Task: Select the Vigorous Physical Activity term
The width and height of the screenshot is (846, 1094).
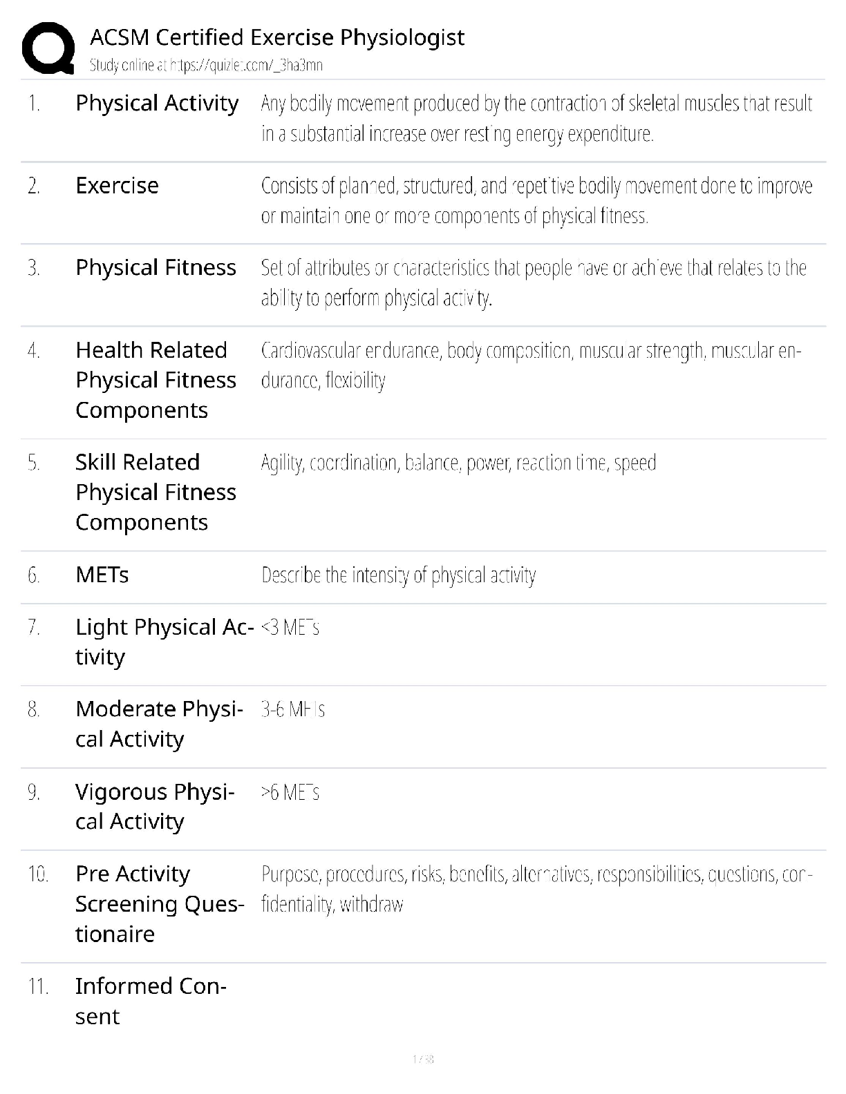Action: pos(155,806)
